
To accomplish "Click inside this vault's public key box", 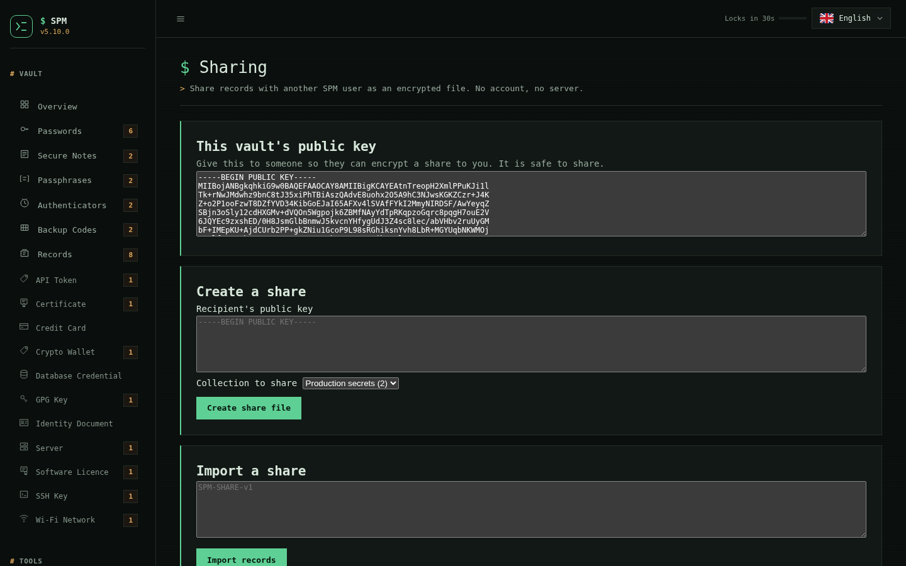I will 531,204.
